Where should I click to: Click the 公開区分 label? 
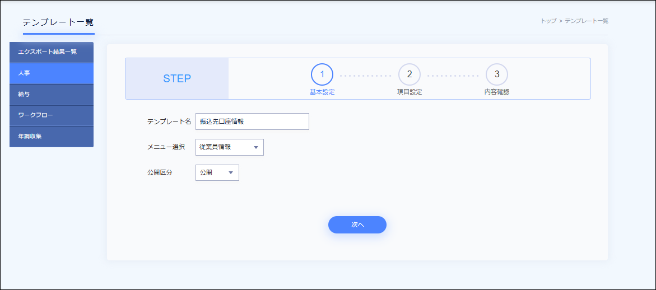click(160, 172)
